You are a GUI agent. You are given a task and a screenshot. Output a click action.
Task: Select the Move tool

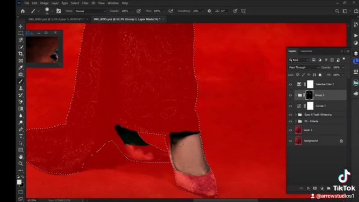coord(21,26)
